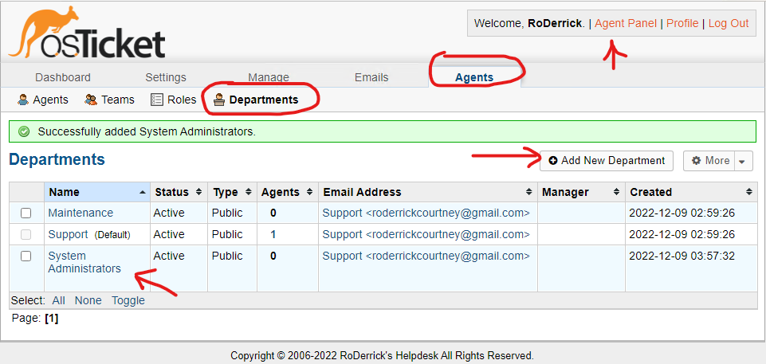Switch to the Emails tab

(371, 77)
